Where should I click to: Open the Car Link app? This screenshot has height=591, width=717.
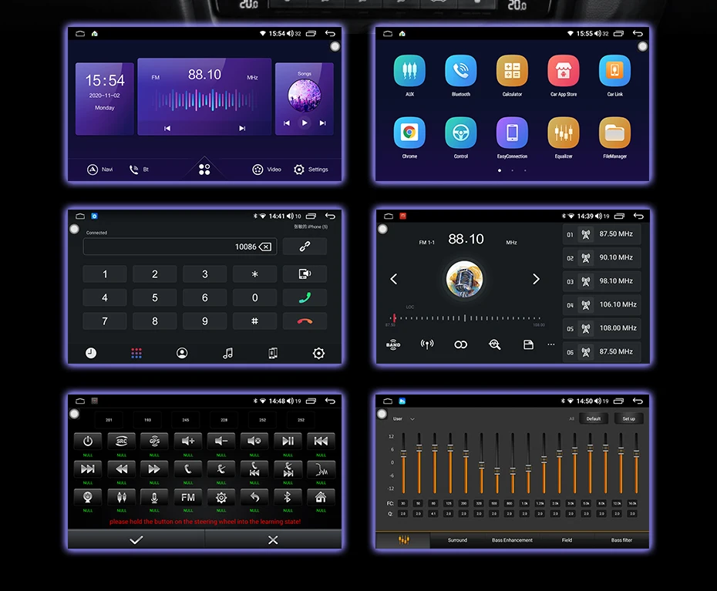(614, 71)
